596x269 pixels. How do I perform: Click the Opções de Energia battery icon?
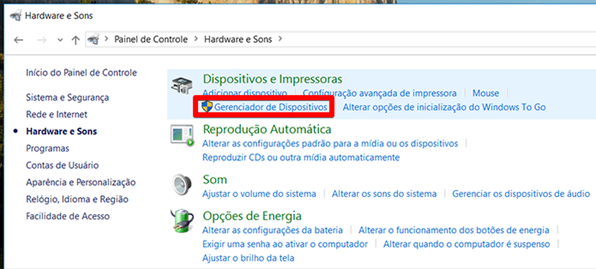click(182, 221)
